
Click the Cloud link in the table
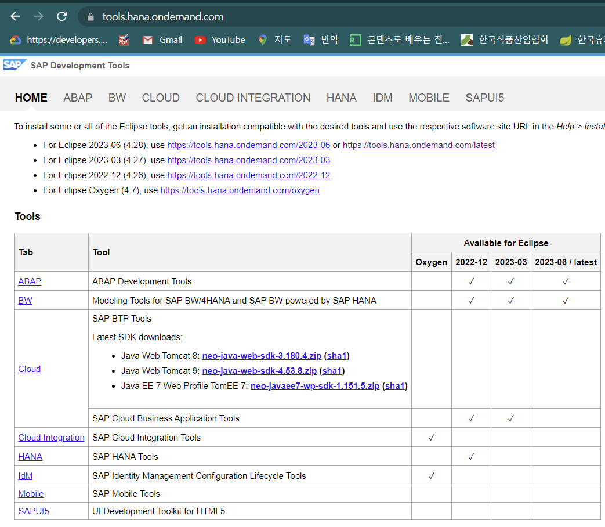[30, 369]
